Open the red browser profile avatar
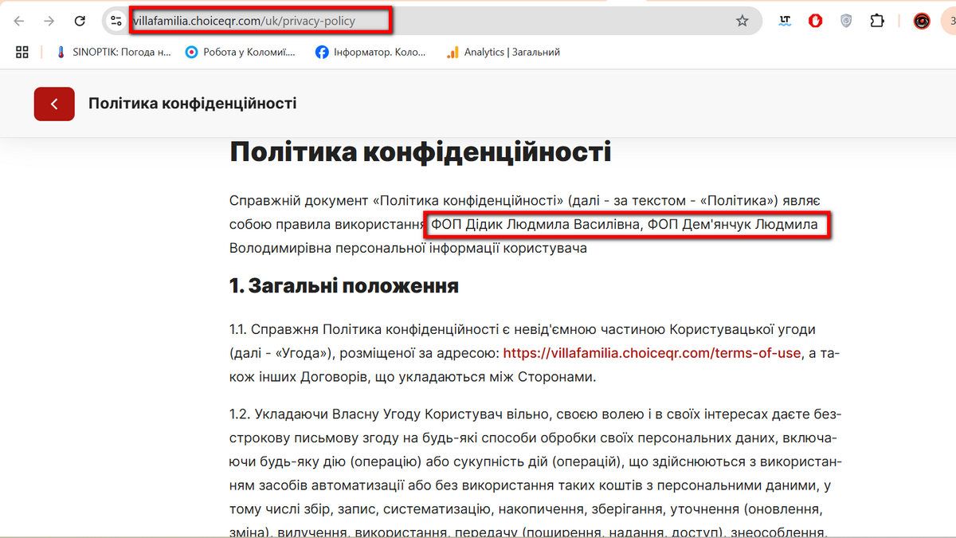956x538 pixels. point(923,21)
